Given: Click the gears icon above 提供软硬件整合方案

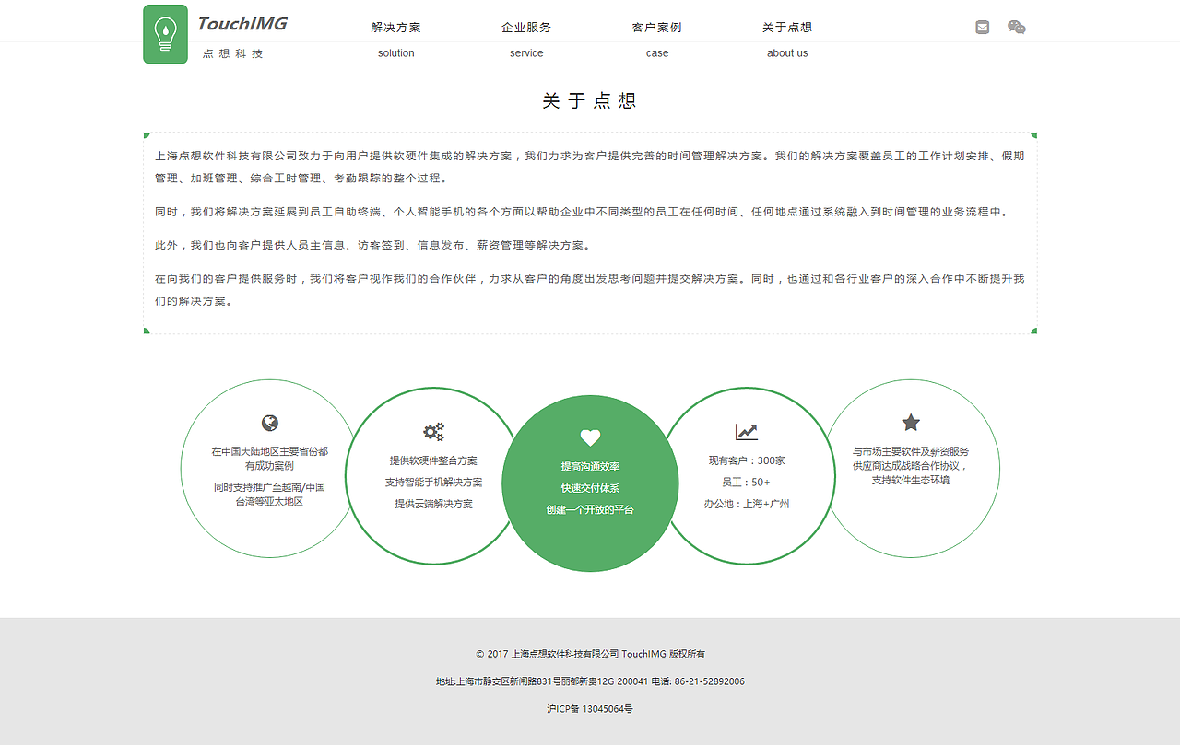Looking at the screenshot, I should [x=433, y=430].
